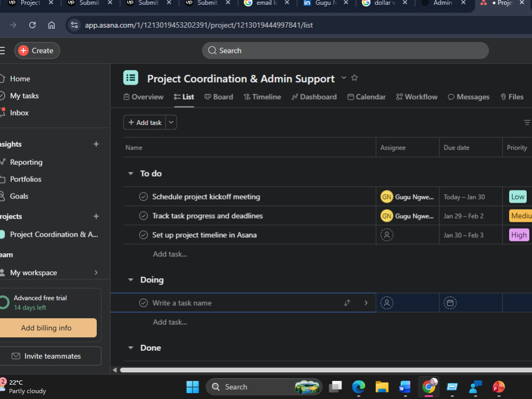
Task: Click the Medium priority tag
Action: click(520, 216)
